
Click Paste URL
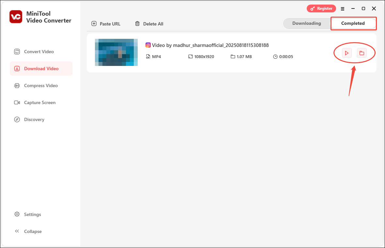coord(106,24)
